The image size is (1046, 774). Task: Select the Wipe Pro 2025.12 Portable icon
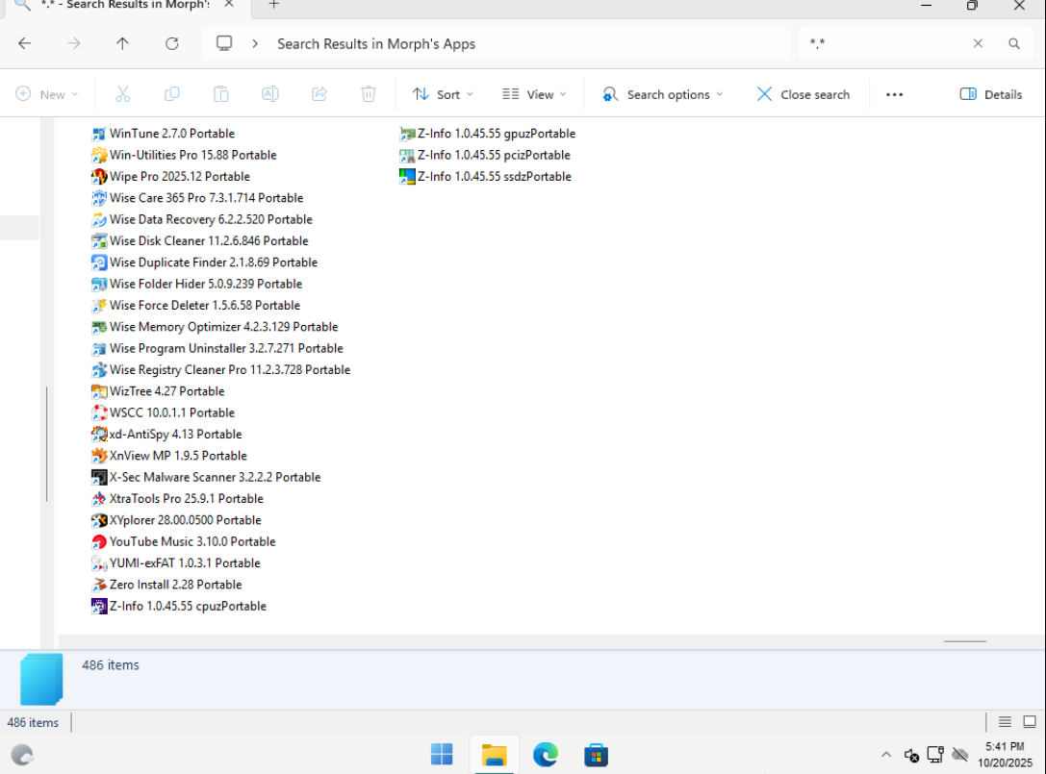coord(99,177)
